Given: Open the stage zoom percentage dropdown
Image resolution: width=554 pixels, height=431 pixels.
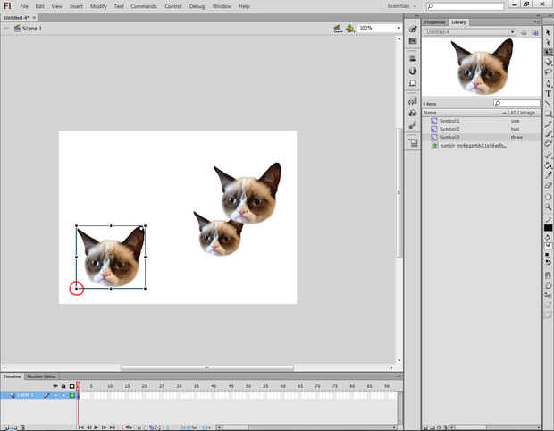Looking at the screenshot, I should coord(398,29).
